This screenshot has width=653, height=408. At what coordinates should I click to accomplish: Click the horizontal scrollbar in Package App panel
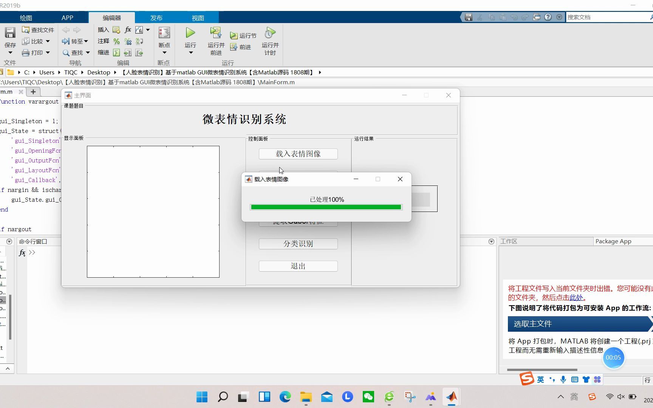pyautogui.click(x=542, y=370)
